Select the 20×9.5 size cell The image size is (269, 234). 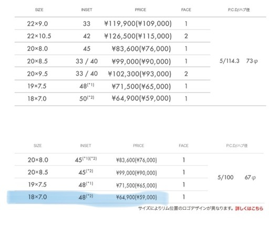[x=37, y=73]
